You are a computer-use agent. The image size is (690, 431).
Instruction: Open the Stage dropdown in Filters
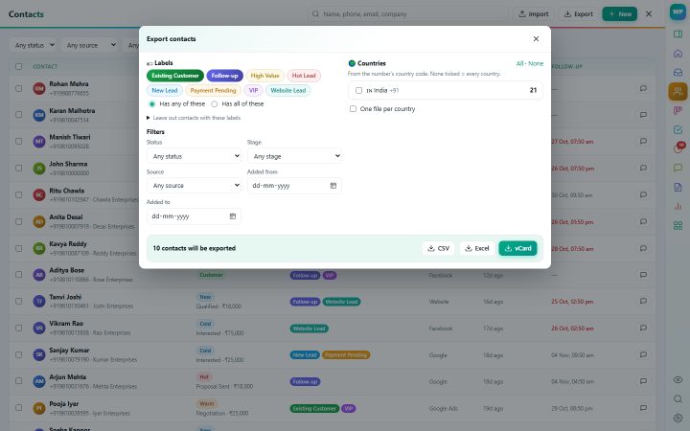pyautogui.click(x=294, y=156)
